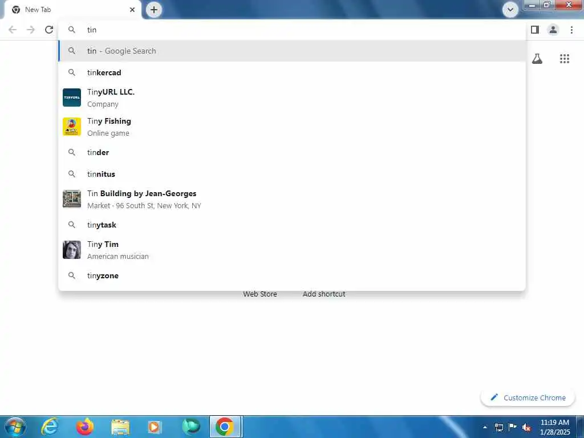Viewport: 584px width, 438px height.
Task: Choose the tinkercad suggestion
Action: [x=292, y=72]
